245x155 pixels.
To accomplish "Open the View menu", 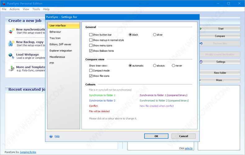I will point(26,9).
